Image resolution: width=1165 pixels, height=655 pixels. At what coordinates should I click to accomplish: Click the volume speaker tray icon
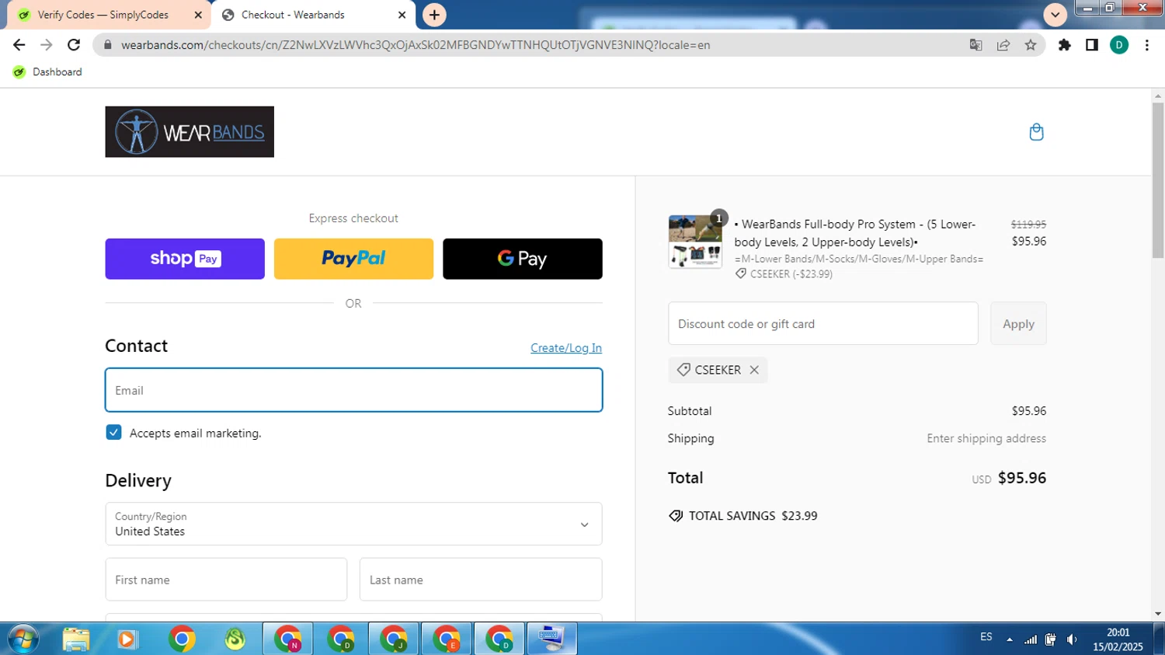(x=1072, y=639)
